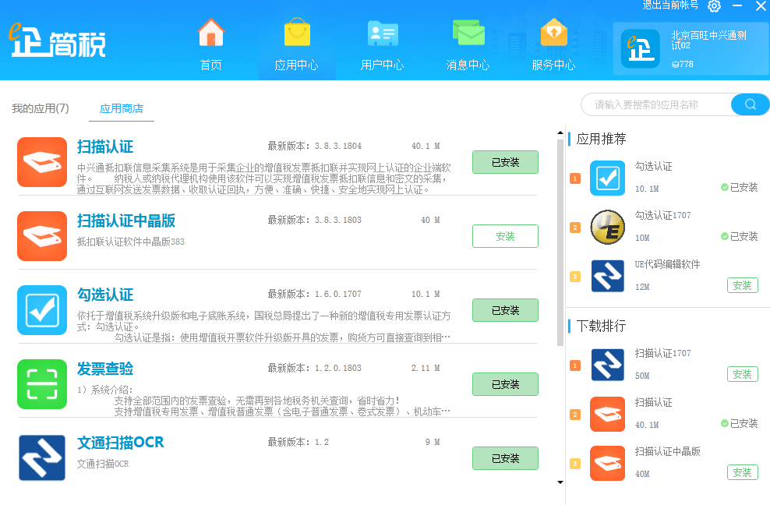
Task: Click version text 3.8.3.1804
Action: 338,146
